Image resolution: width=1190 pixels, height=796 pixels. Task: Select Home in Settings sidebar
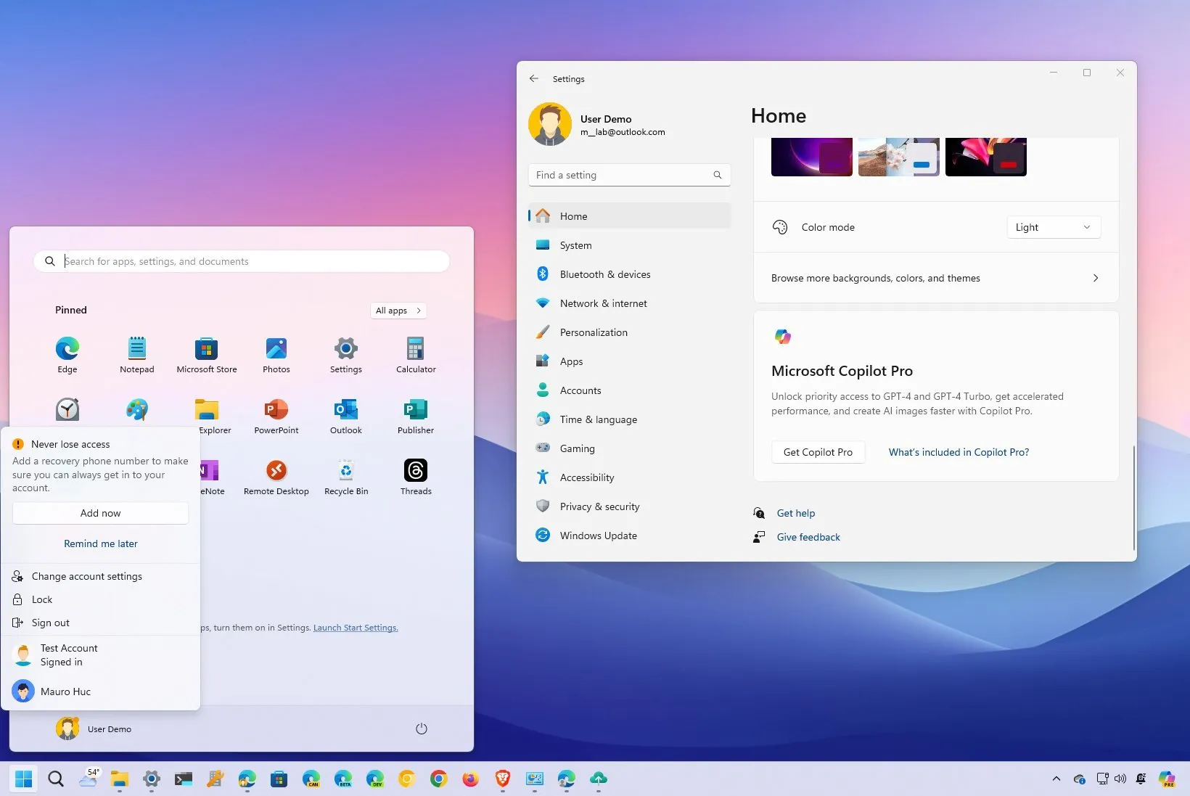630,216
